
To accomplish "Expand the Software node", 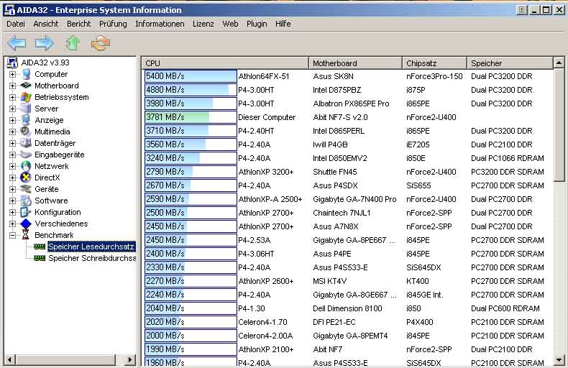I will pyautogui.click(x=13, y=201).
